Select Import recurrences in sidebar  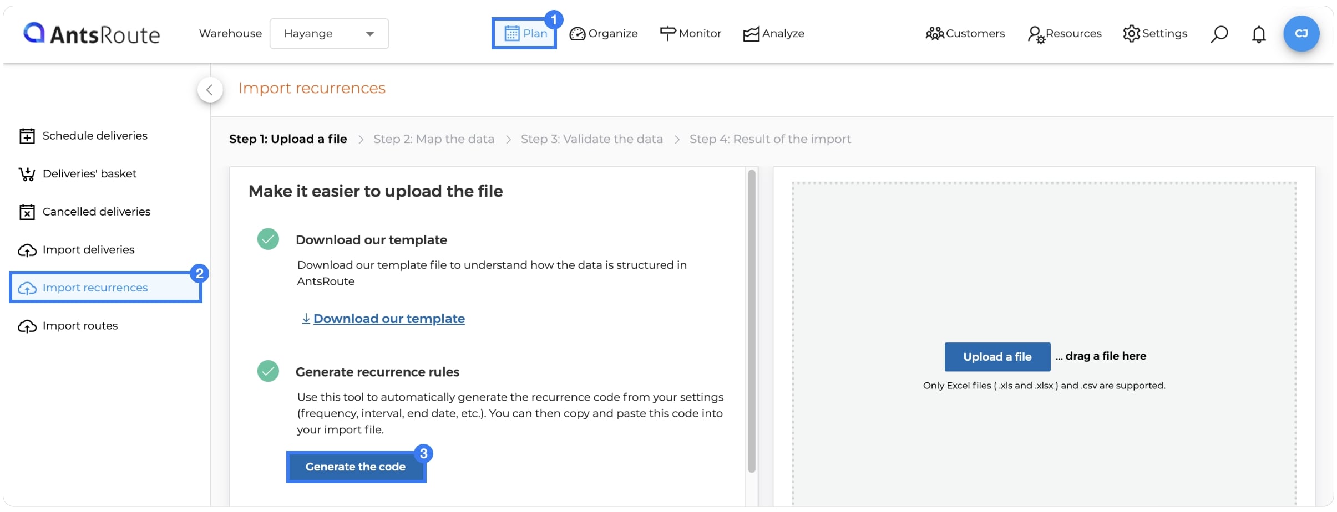pyautogui.click(x=105, y=288)
